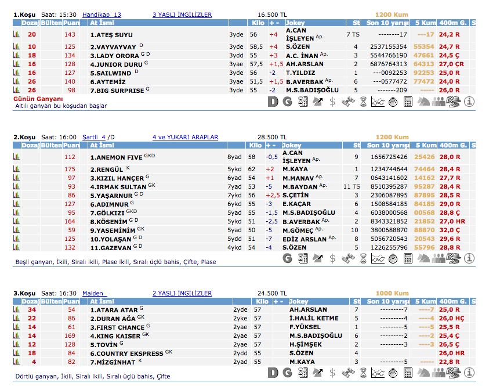Click bar chart icon beside KING KAISER
The width and height of the screenshot is (489, 386).
(x=16, y=336)
